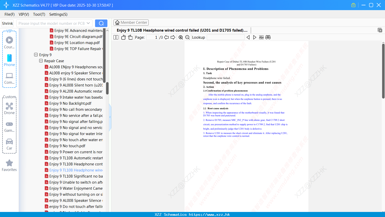385x217 pixels.
Task: Open the Member Center button
Action: coord(131,23)
